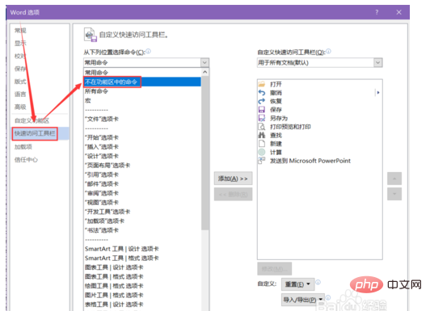Screen dimensions: 430x311
Task: Select the 显示 category in sidebar
Action: (x=20, y=44)
